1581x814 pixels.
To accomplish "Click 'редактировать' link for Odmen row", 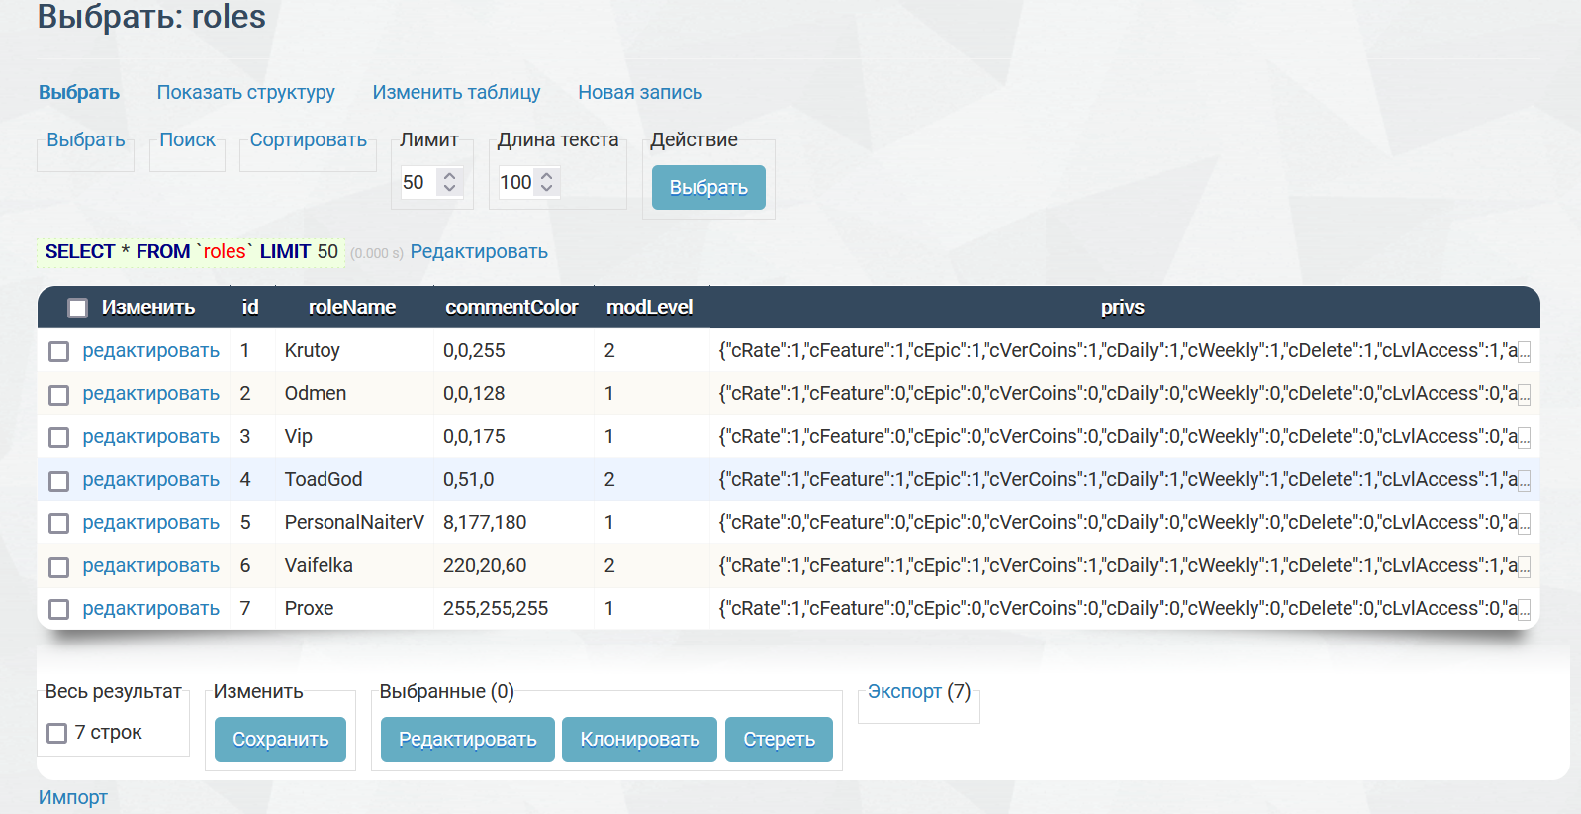I will click(150, 393).
